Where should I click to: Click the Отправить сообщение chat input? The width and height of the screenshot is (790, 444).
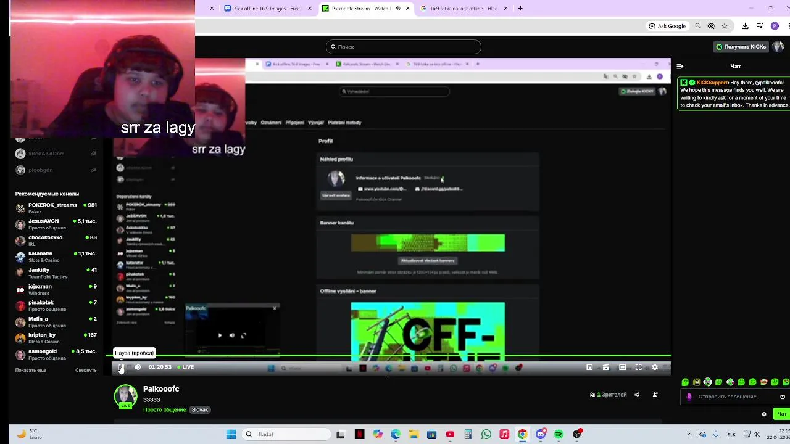pyautogui.click(x=734, y=397)
